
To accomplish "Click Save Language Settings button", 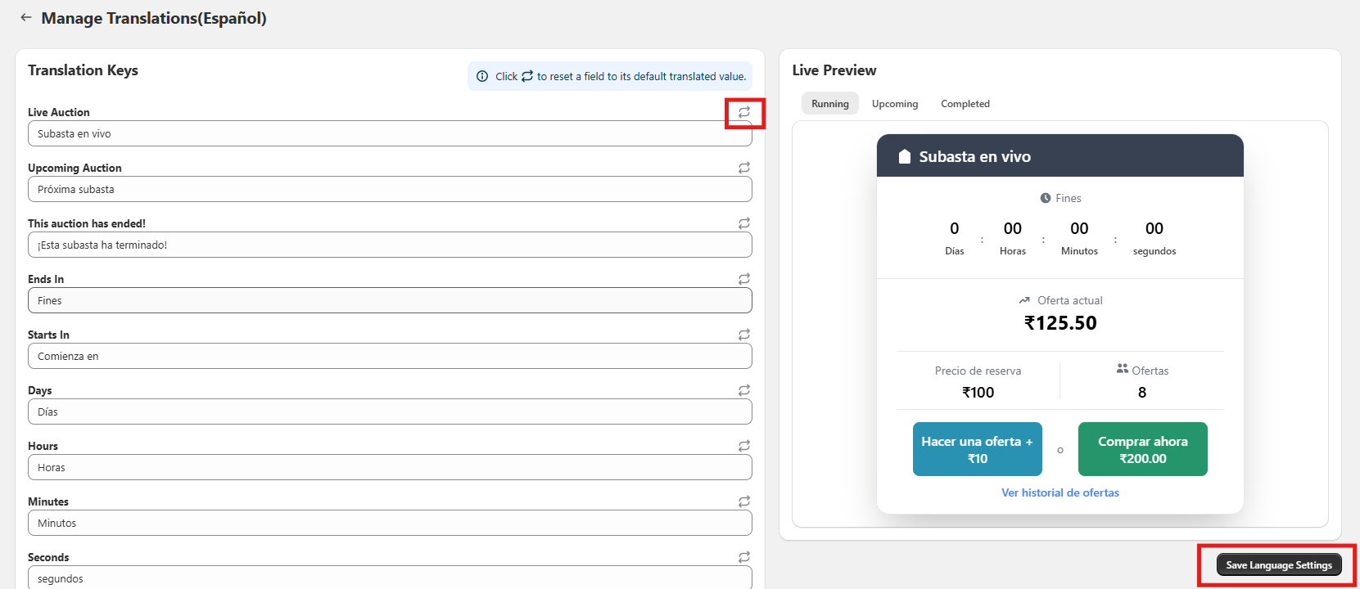I will 1278,565.
